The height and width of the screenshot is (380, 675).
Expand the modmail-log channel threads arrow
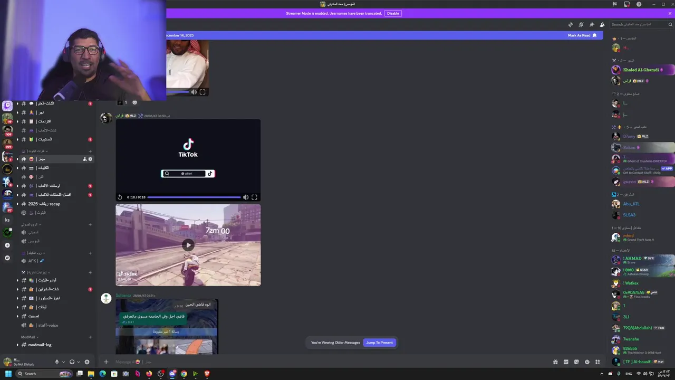pyautogui.click(x=17, y=345)
